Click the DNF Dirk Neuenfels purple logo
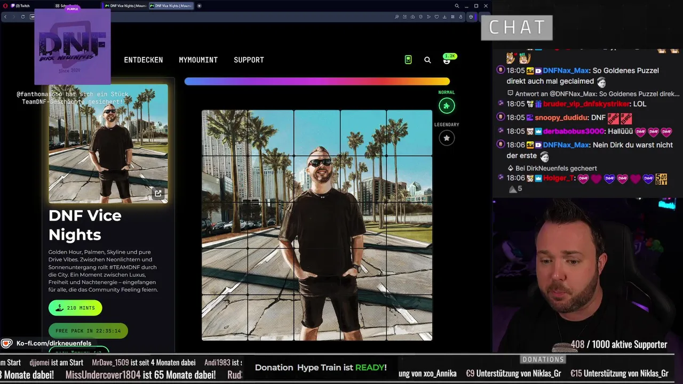 [73, 46]
